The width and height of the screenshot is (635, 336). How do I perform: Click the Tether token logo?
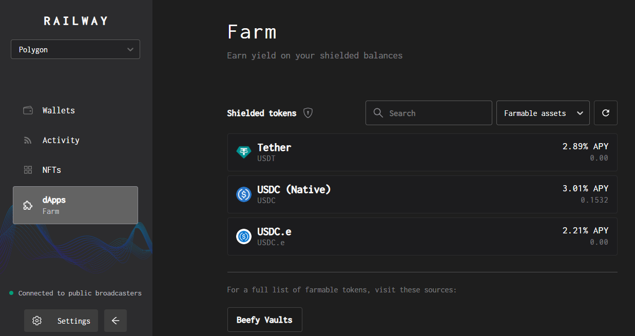pos(243,152)
